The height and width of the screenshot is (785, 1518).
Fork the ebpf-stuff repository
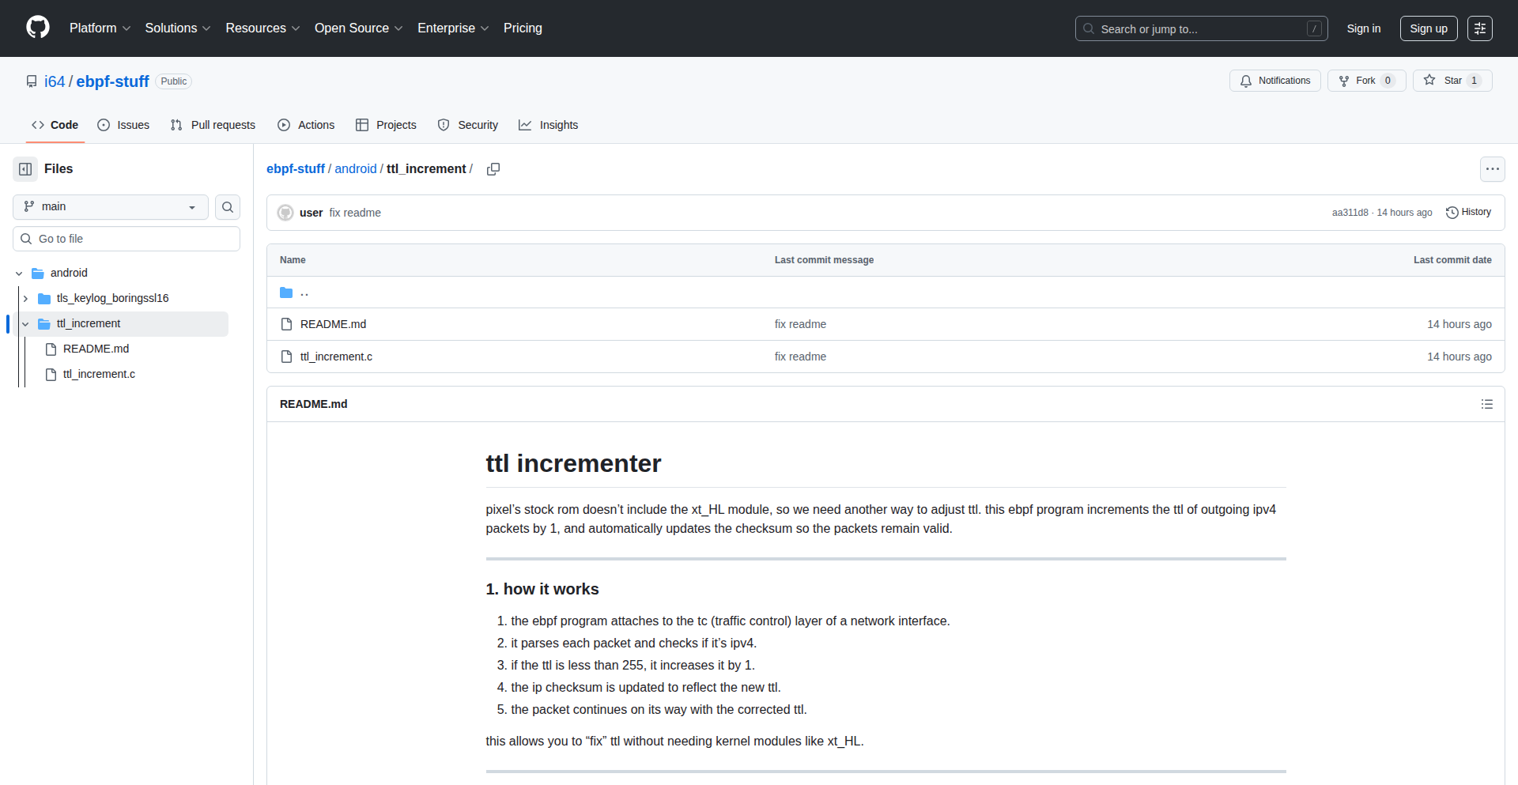(x=1358, y=81)
